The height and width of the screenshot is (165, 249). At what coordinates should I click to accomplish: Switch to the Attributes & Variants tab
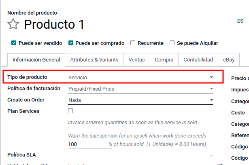click(94, 59)
